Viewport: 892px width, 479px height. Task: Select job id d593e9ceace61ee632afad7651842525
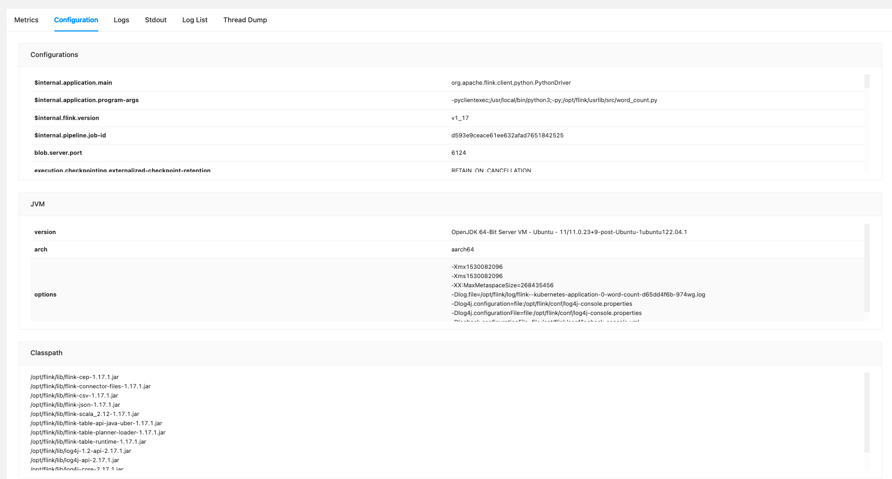point(507,135)
